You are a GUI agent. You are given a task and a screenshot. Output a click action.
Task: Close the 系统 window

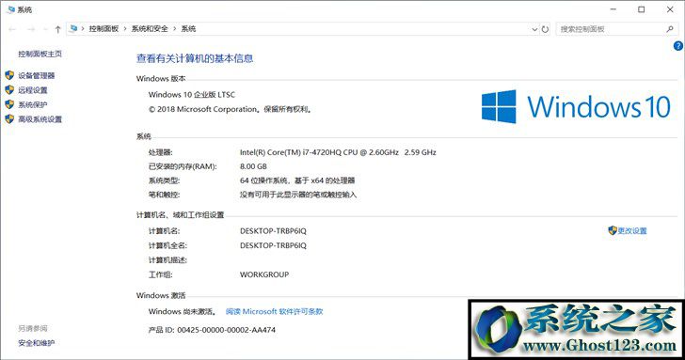[x=670, y=9]
